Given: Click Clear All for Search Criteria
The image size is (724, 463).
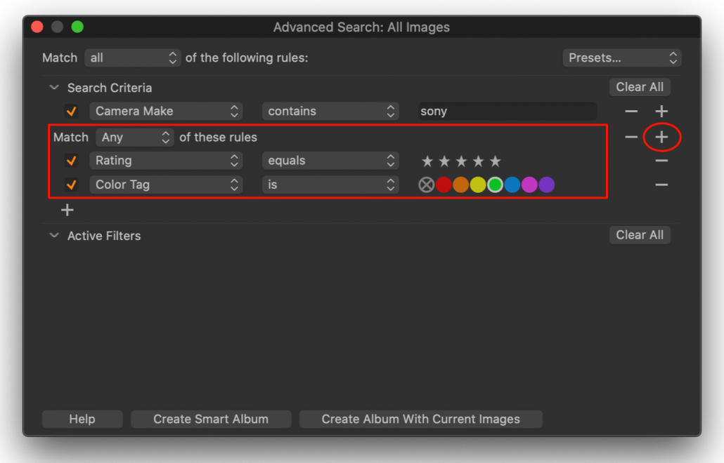Looking at the screenshot, I should click(639, 86).
